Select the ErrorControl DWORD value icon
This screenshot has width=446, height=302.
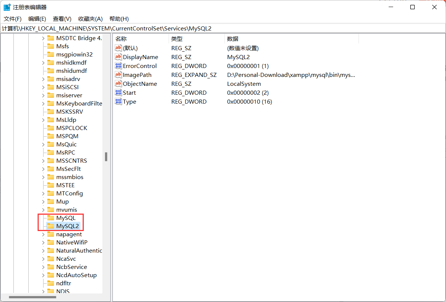point(118,66)
